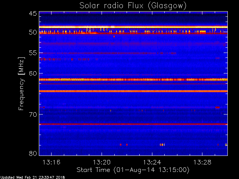This screenshot has width=239, height=179.
Task: Click the 70 frequency tick label
Action: click(33, 114)
